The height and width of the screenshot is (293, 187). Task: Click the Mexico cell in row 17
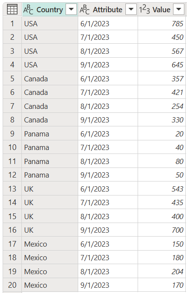click(x=50, y=244)
